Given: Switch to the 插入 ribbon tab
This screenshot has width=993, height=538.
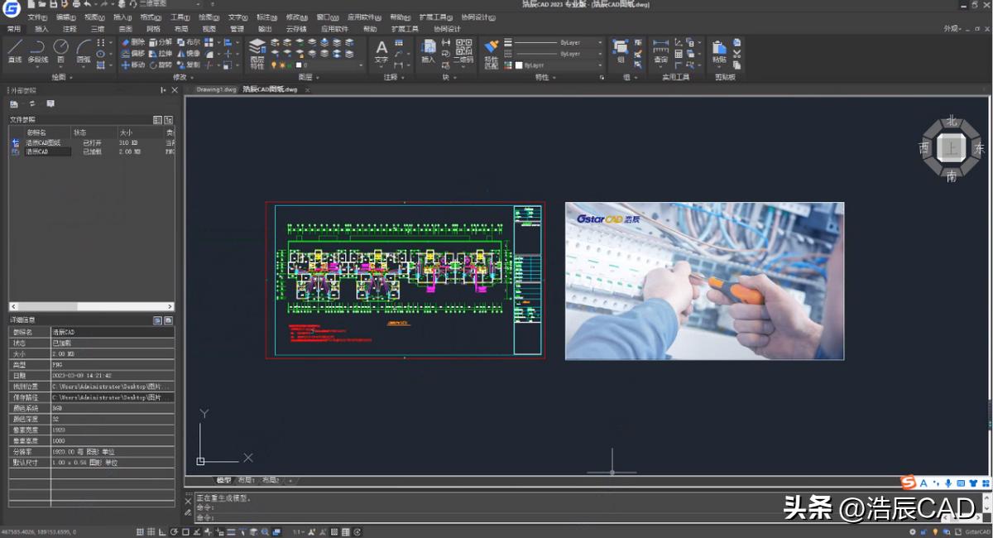Looking at the screenshot, I should 41,29.
